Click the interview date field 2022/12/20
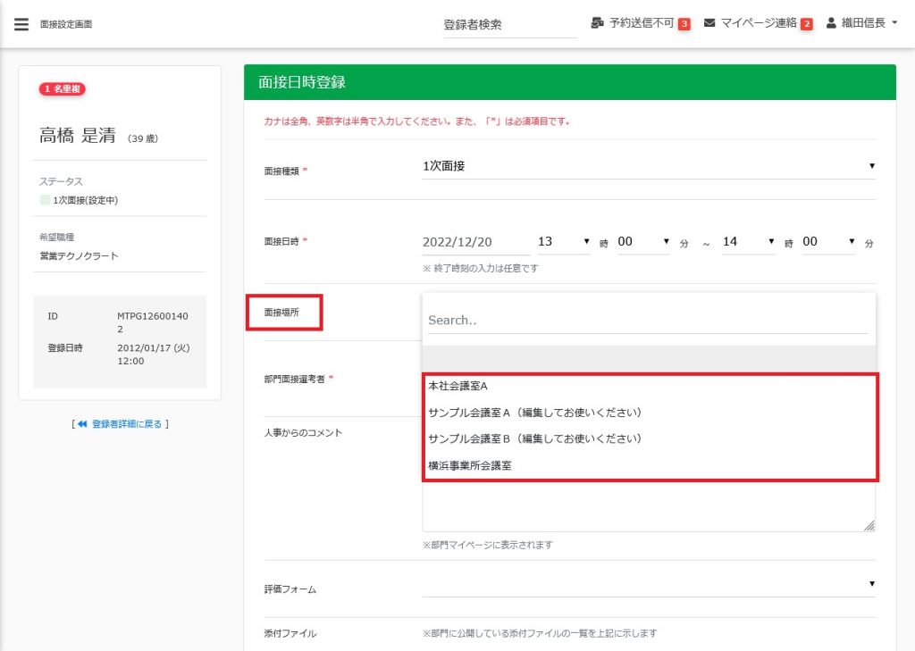Image resolution: width=915 pixels, height=651 pixels. tap(470, 242)
